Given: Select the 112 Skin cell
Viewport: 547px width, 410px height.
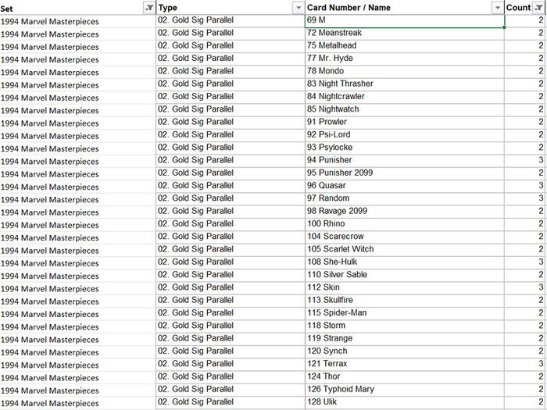Looking at the screenshot, I should [405, 287].
